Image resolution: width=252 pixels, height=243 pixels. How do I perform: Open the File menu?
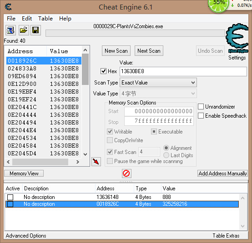(11, 19)
